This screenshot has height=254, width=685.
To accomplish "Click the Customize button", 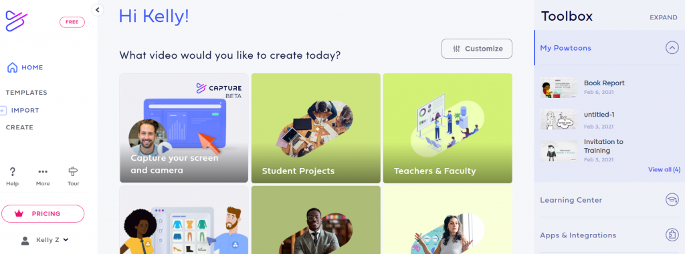I will (476, 49).
